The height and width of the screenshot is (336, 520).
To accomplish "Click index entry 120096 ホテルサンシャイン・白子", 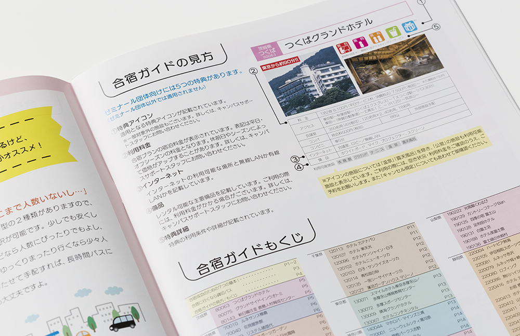I will tap(363, 254).
